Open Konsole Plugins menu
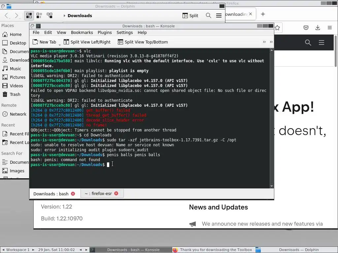Image resolution: width=338 pixels, height=253 pixels. (105, 33)
